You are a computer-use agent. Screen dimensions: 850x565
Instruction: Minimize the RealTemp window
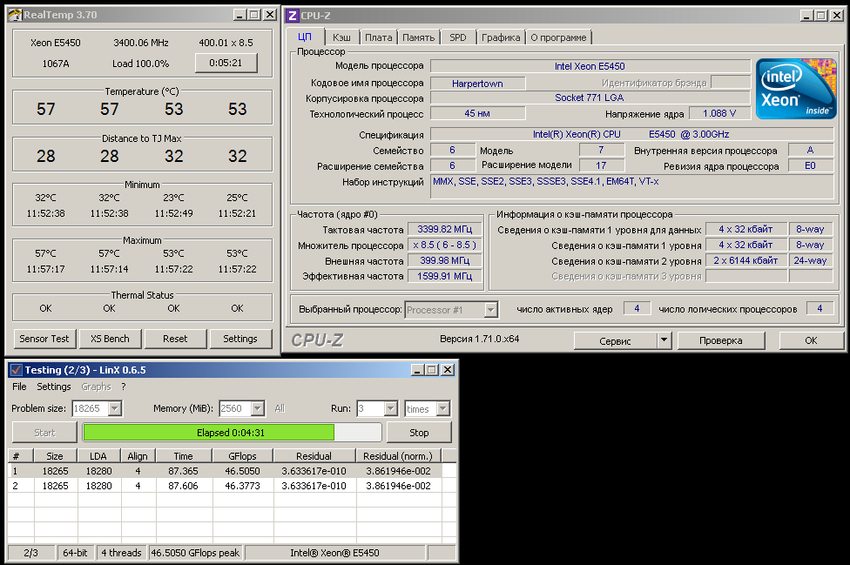pos(239,15)
